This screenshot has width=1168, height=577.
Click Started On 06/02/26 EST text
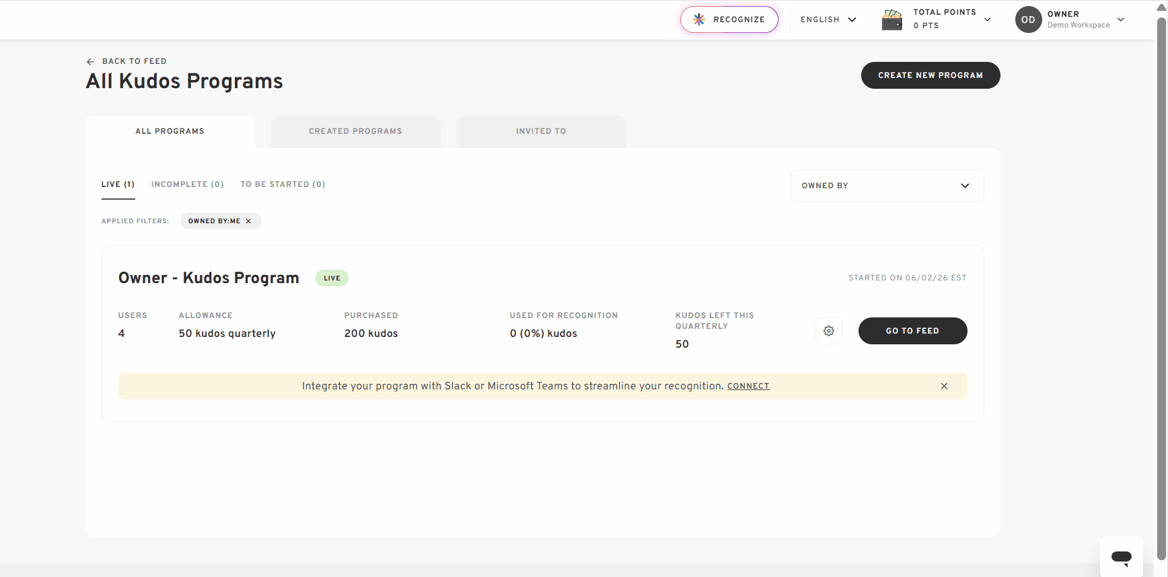907,278
